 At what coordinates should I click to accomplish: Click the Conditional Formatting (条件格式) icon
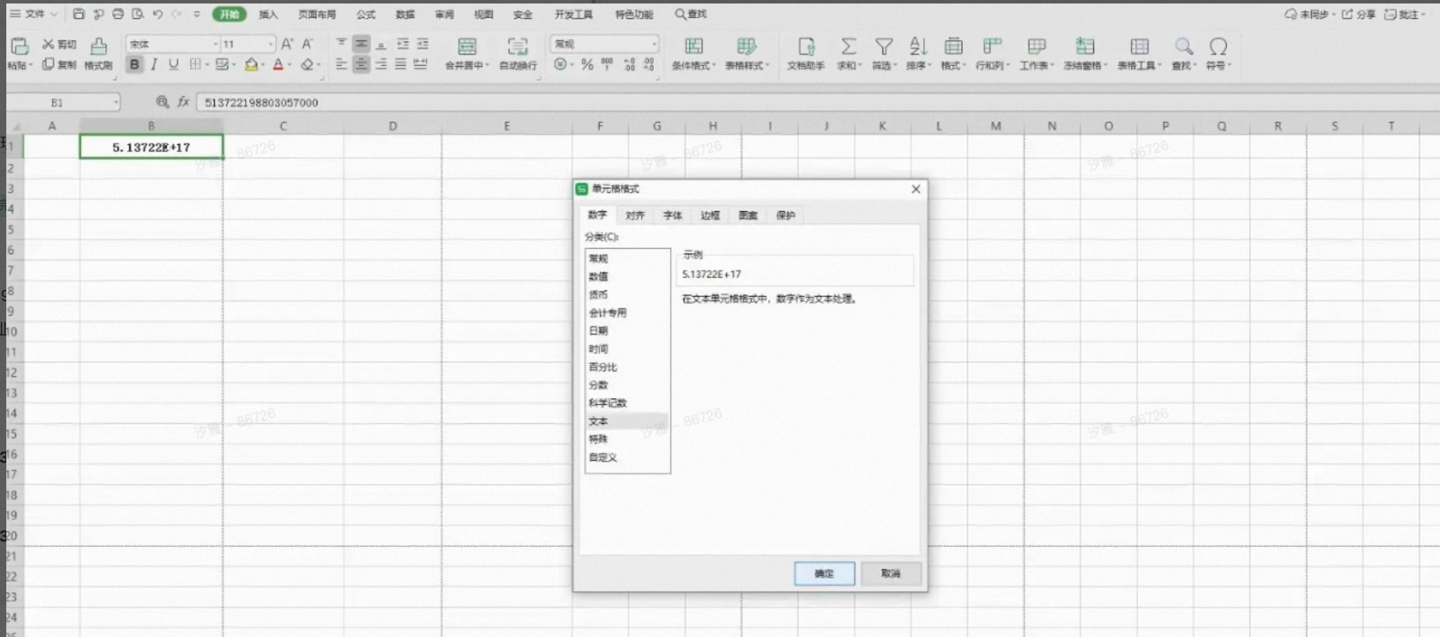693,47
